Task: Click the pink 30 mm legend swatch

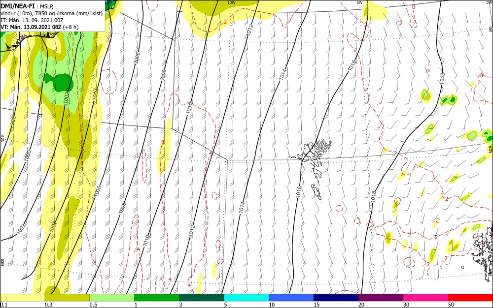Action: [x=426, y=298]
